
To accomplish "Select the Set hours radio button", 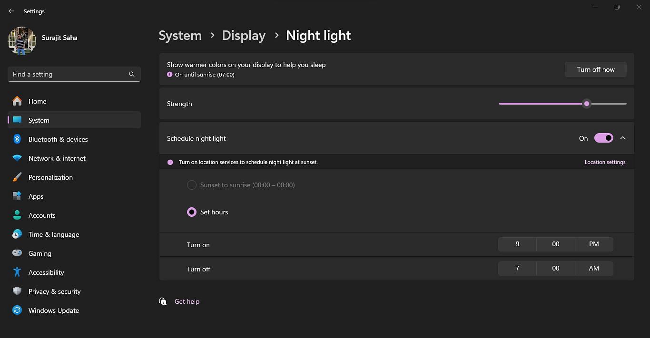I will click(192, 212).
